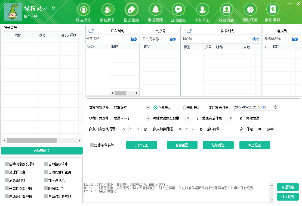Open the 转发消息 forward message icon
302x206 pixels.
click(x=226, y=9)
